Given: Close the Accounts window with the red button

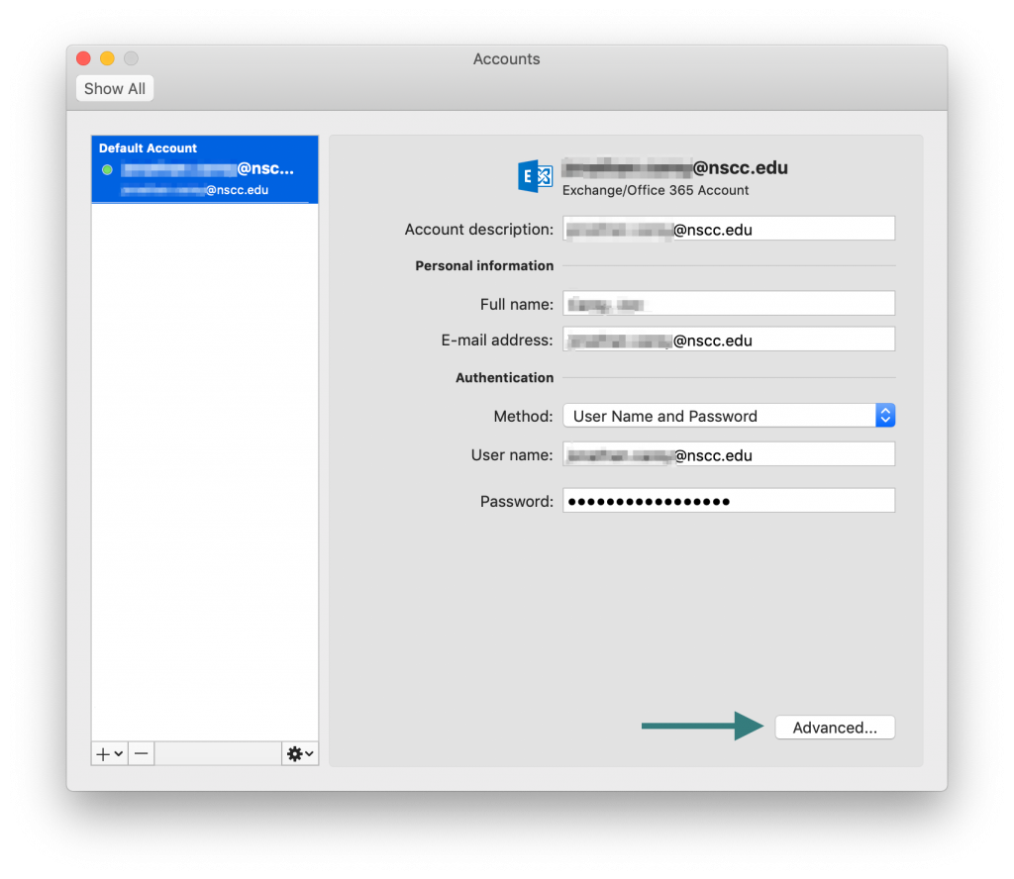Looking at the screenshot, I should (x=83, y=59).
